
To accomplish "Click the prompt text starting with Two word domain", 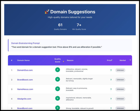I will coord(57,47).
